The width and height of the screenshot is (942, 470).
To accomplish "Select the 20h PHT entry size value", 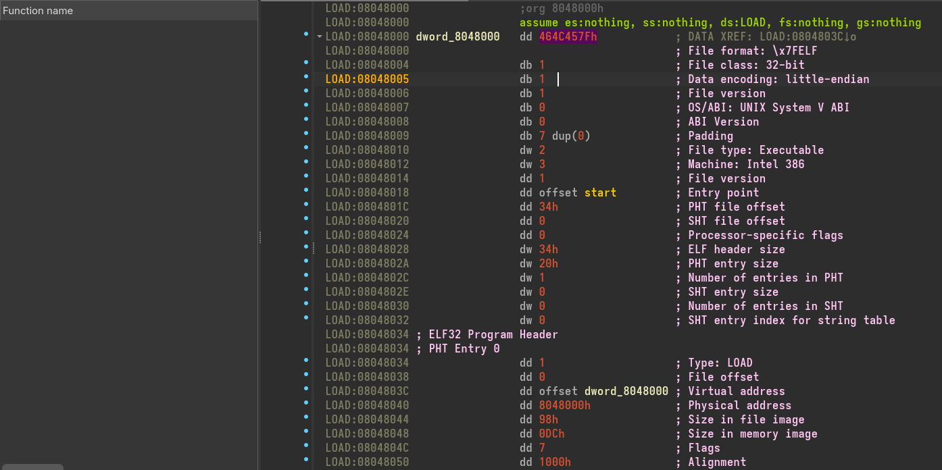I will 549,263.
